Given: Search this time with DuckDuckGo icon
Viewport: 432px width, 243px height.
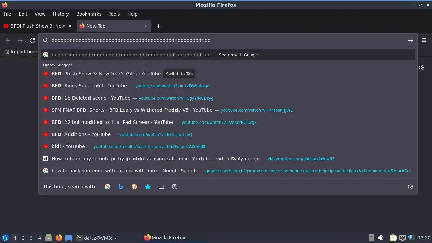Looking at the screenshot, I should (134, 187).
